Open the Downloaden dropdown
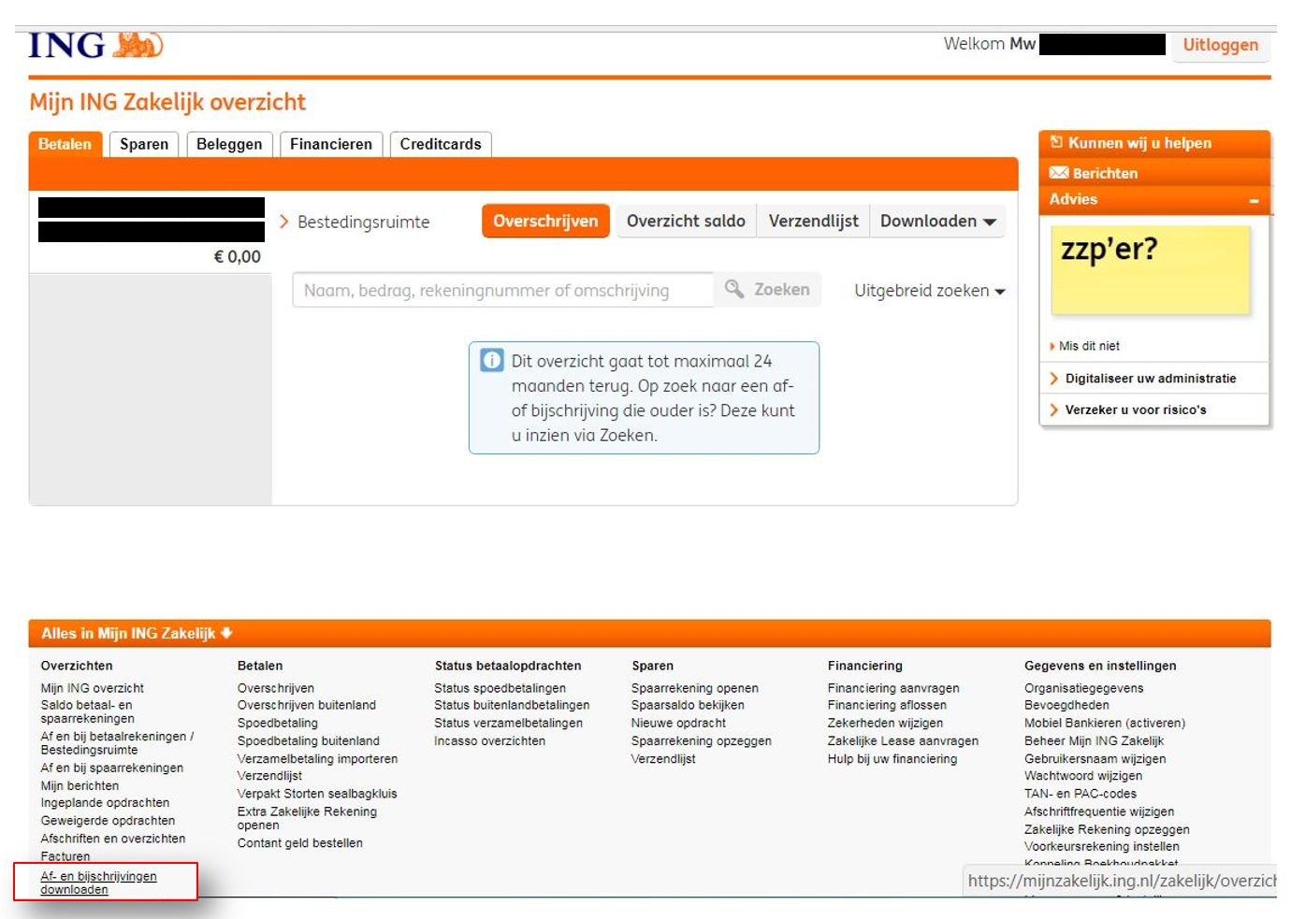1291x919 pixels. [937, 222]
